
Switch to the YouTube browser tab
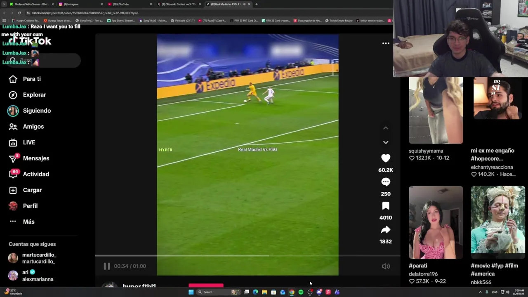[x=130, y=4]
